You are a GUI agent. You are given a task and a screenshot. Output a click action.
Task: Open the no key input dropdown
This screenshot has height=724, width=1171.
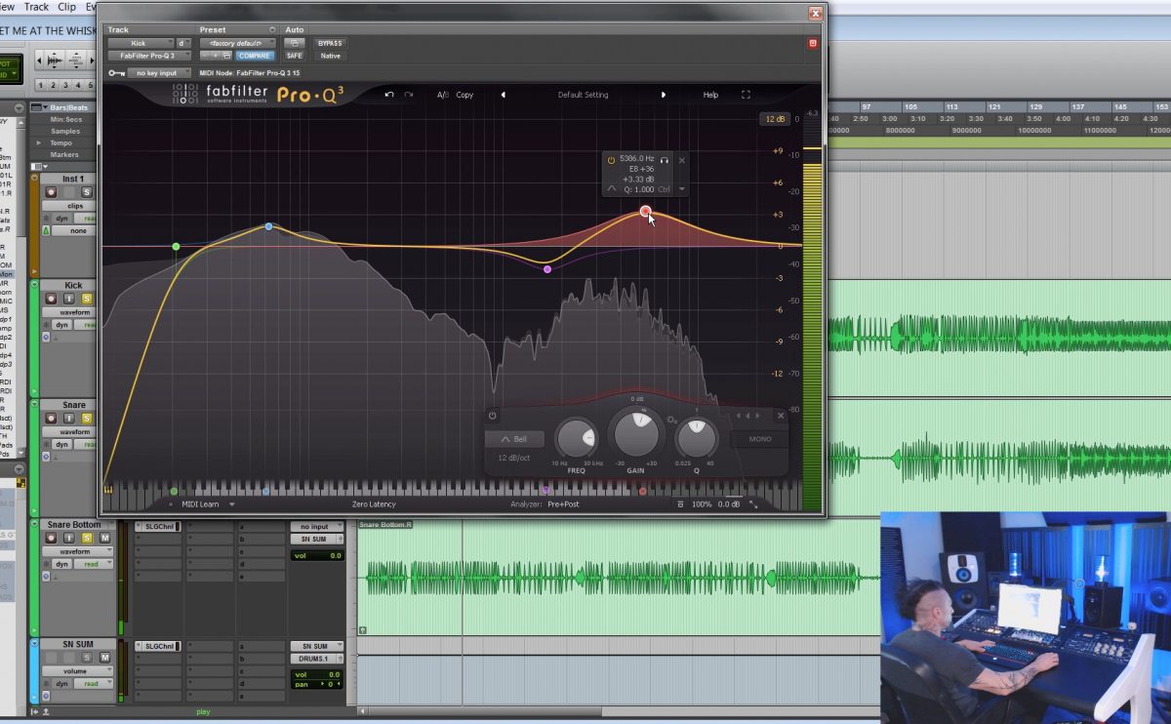tap(161, 72)
